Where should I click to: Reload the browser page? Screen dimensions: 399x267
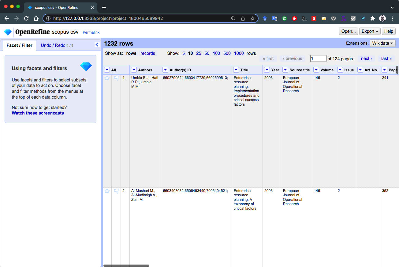point(26,18)
